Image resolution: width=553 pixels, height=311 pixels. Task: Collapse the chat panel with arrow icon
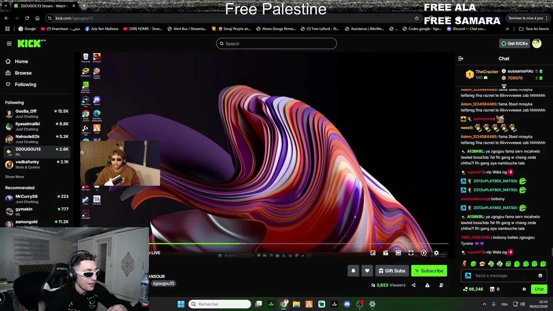tap(461, 58)
